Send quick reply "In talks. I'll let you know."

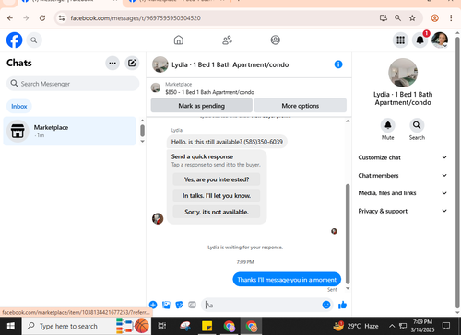pyautogui.click(x=217, y=196)
